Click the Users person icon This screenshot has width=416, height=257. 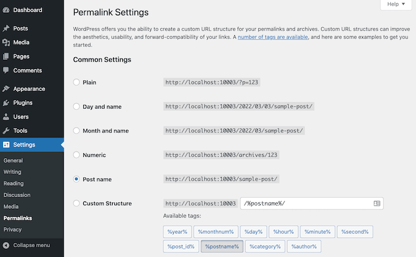coord(6,117)
